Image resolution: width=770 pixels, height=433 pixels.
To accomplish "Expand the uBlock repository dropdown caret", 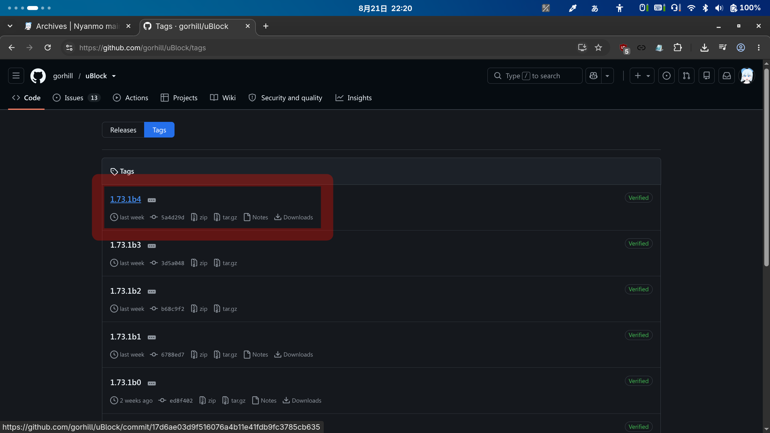I will pos(114,76).
